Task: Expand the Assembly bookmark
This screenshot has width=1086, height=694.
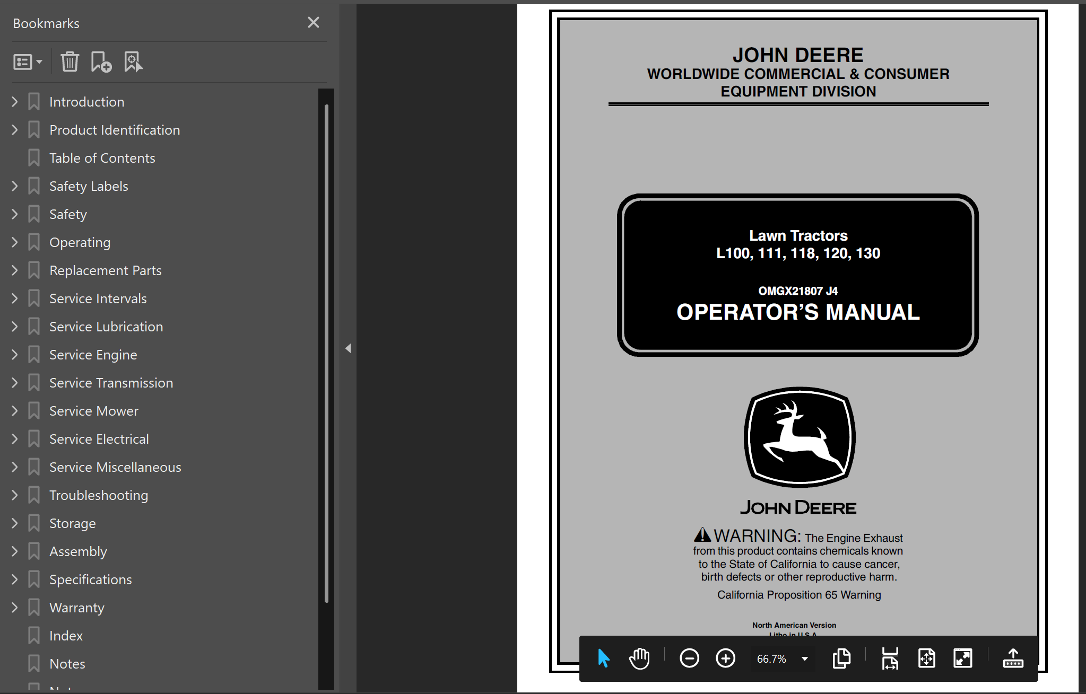Action: click(15, 551)
